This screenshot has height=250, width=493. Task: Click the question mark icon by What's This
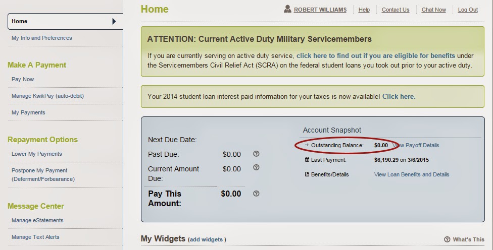click(x=447, y=239)
